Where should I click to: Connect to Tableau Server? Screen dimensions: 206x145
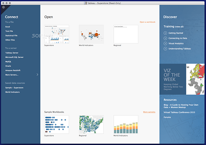click(x=12, y=53)
